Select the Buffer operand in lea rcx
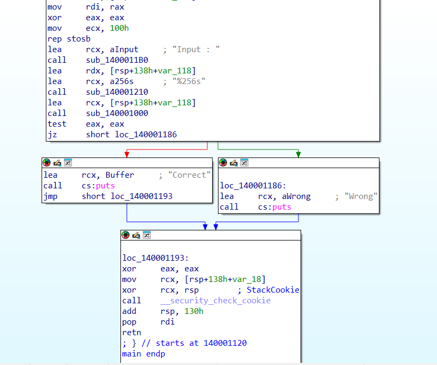 [x=120, y=175]
